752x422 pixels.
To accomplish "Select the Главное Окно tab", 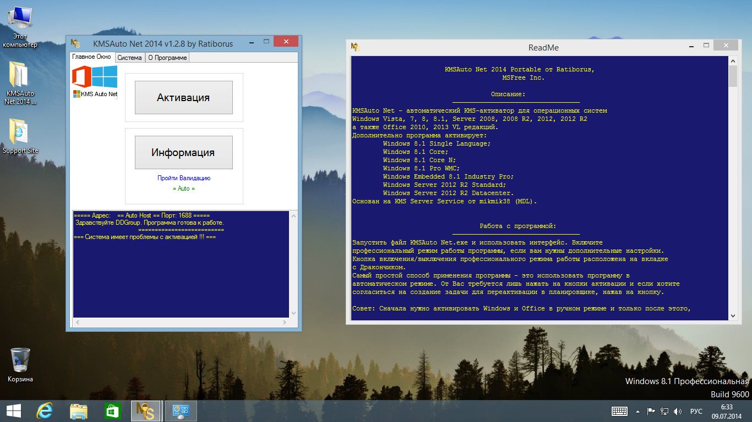I will click(91, 57).
